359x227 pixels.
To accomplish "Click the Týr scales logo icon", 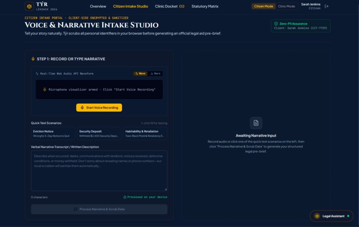I will (29, 6).
